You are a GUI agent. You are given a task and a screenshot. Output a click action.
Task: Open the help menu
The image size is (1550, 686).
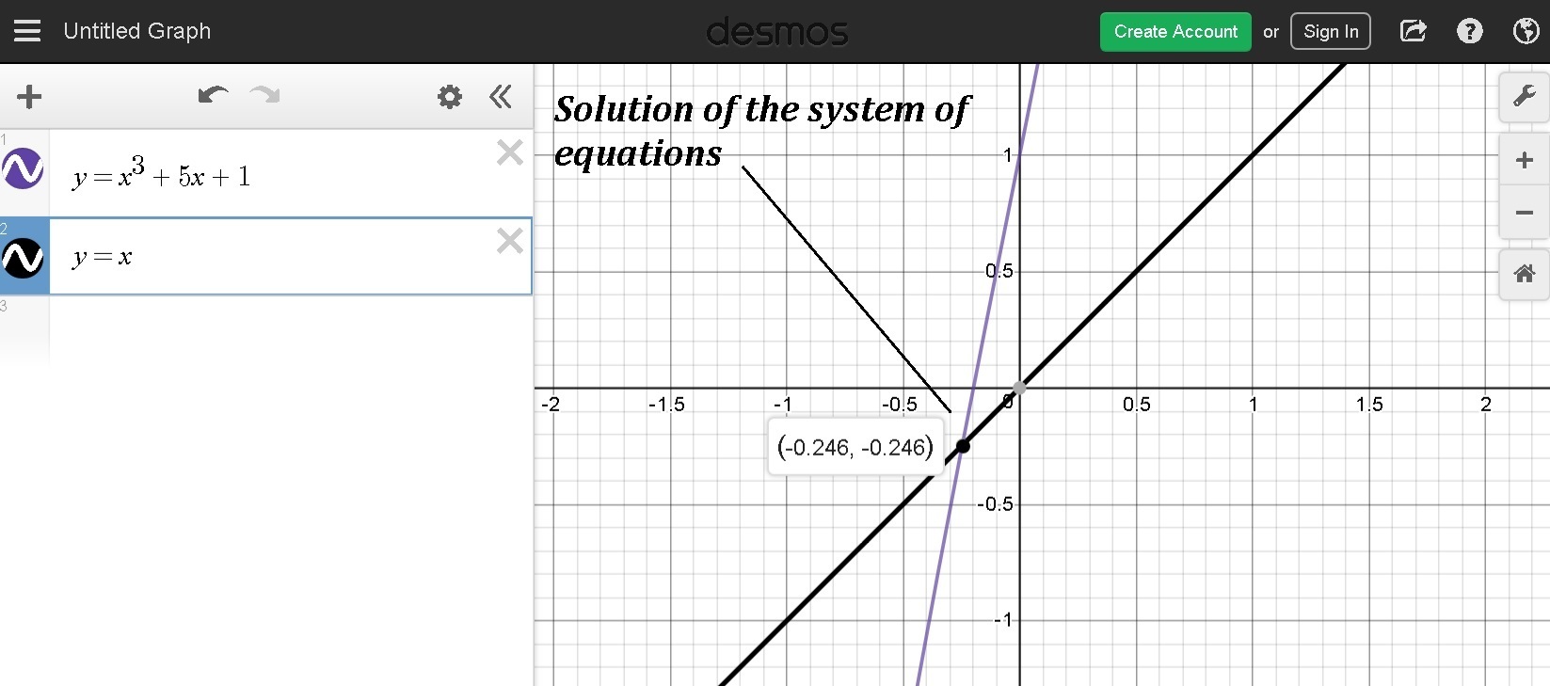click(x=1469, y=31)
